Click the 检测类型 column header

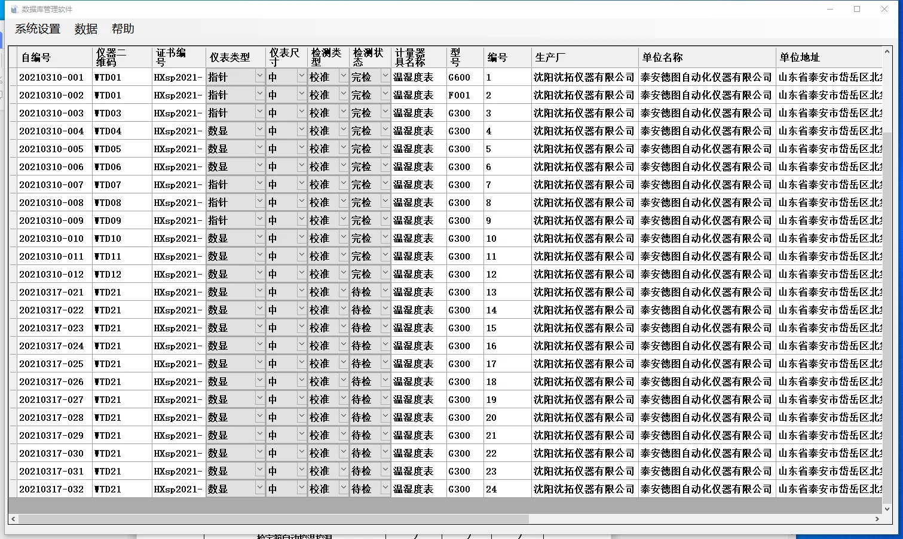click(x=329, y=57)
